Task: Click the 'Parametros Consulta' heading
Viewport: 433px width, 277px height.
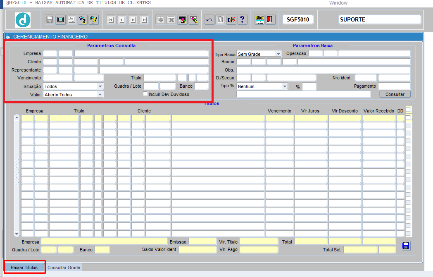Action: (111, 45)
